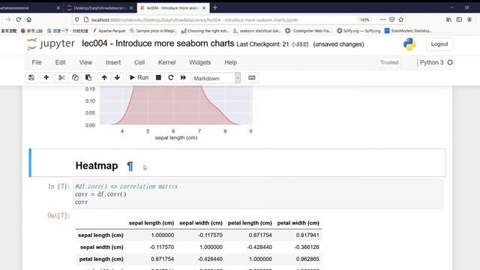
Task: Go to browser home page
Action: click(28, 19)
